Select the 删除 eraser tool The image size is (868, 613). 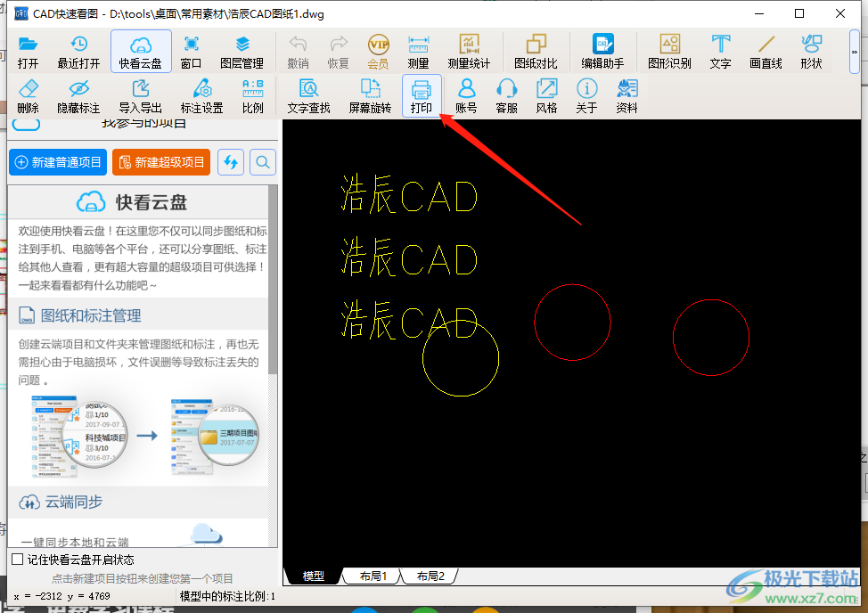(28, 96)
